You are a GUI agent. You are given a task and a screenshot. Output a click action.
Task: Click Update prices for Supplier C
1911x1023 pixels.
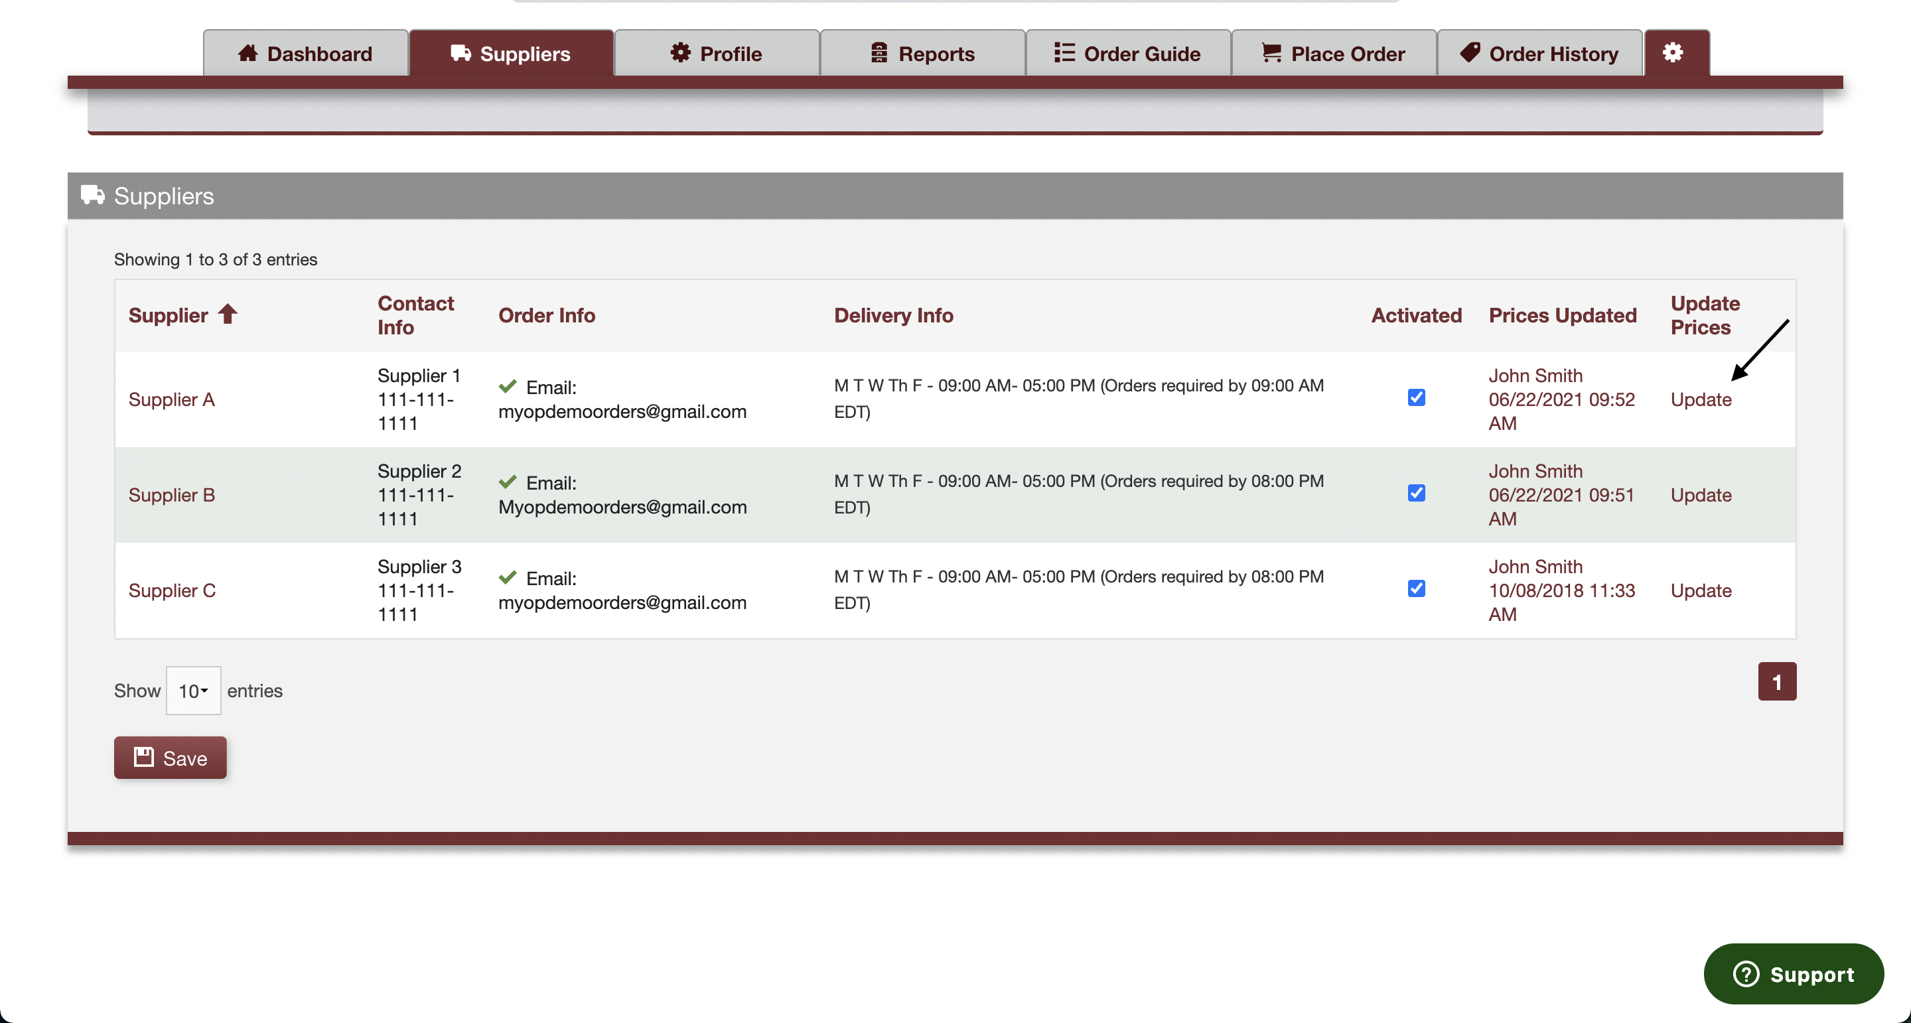pos(1701,590)
